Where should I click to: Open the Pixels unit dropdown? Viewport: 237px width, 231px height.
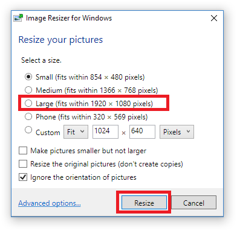click(177, 132)
